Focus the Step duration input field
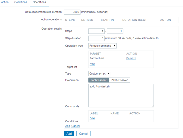The image size is (183, 138). point(96,38)
